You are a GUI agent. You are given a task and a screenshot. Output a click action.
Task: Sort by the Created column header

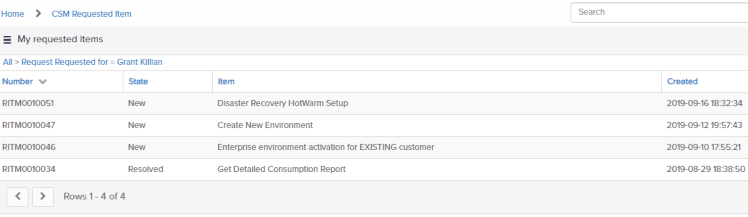point(682,82)
